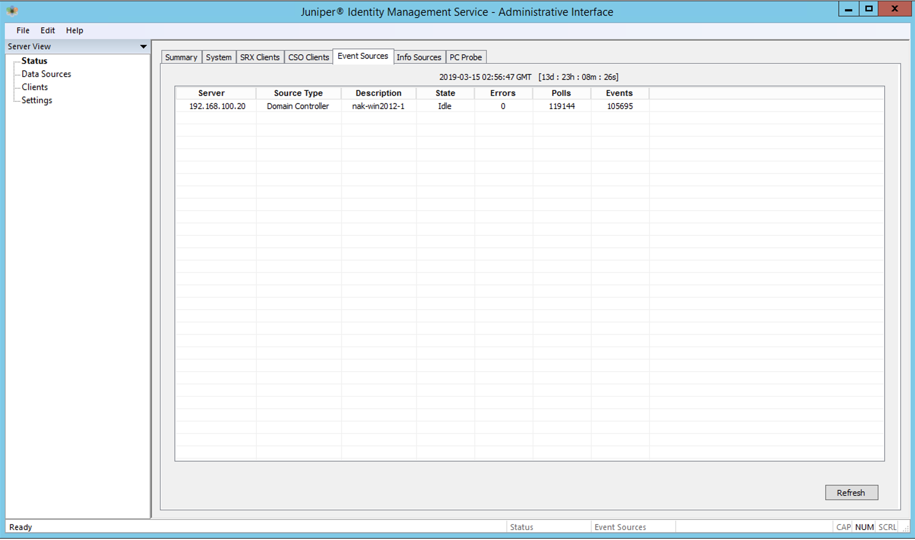The width and height of the screenshot is (915, 540).
Task: Click the SCRL indicator in status bar
Action: [887, 527]
